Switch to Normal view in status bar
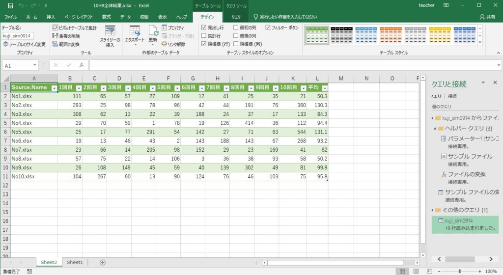This screenshot has width=503, height=275. tap(402, 272)
